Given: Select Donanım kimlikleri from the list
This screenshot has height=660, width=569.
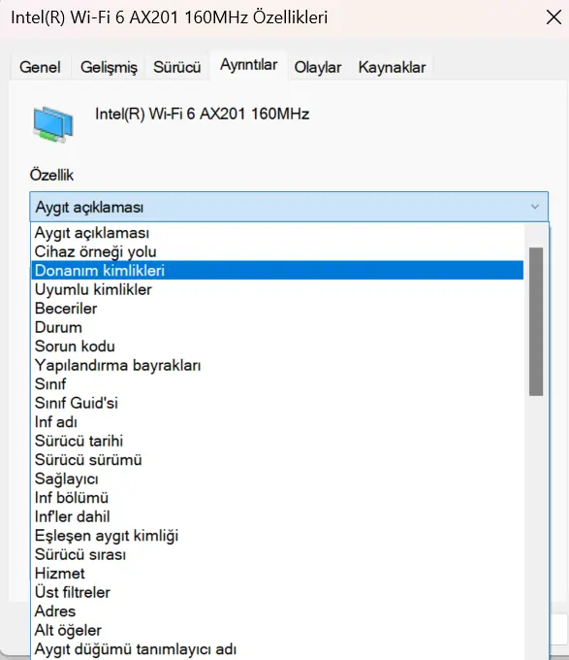Looking at the screenshot, I should [277, 270].
